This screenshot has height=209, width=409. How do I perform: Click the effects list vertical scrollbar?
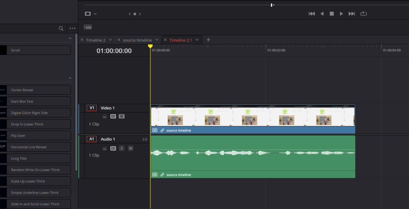coord(76,102)
